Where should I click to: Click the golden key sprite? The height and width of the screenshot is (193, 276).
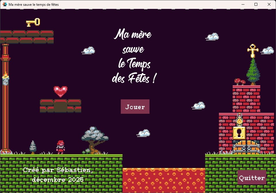coord(33,22)
